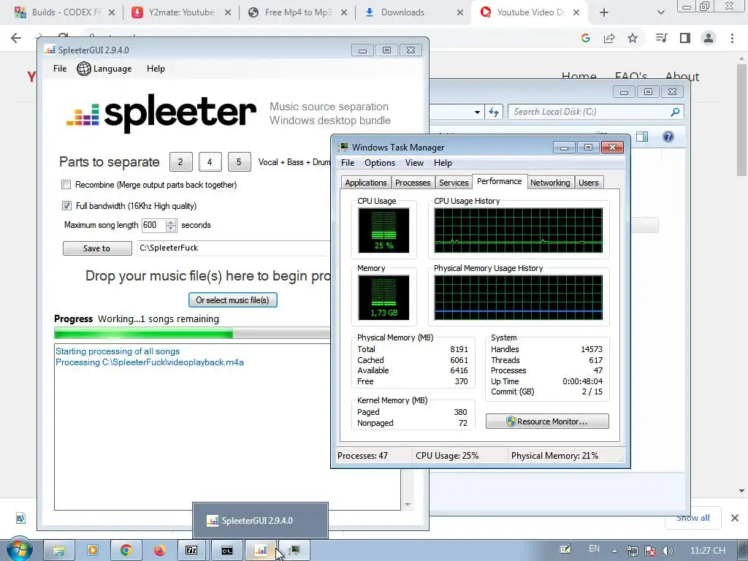Open Resource Monitor from Task Manager

(x=547, y=421)
